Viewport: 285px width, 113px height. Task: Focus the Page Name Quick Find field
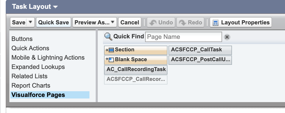click(183, 37)
